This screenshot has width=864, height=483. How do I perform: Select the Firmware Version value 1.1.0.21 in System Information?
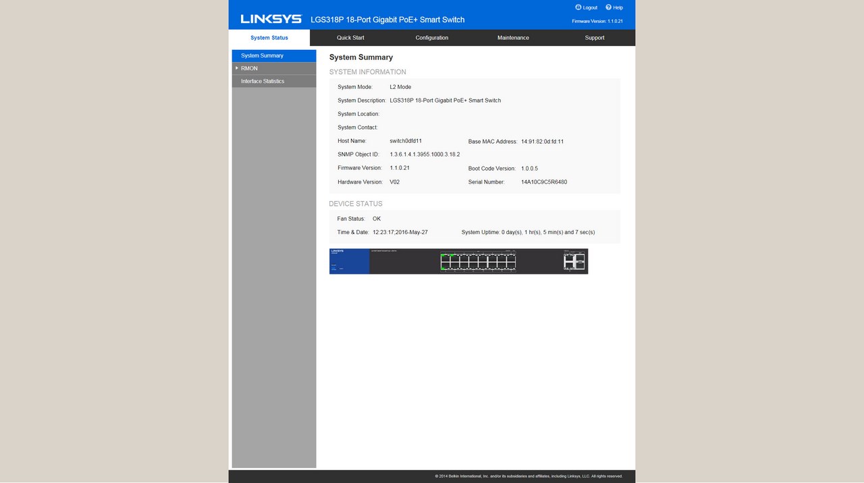[400, 168]
